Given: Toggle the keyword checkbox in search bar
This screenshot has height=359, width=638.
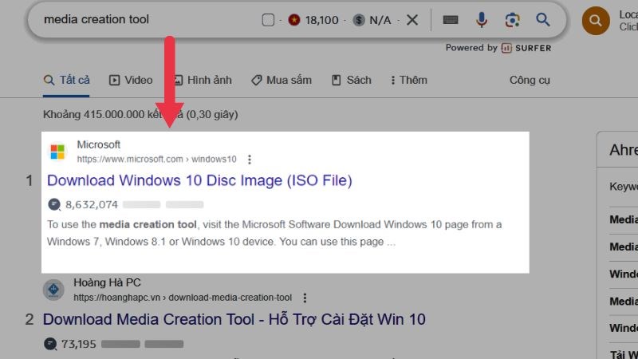Looking at the screenshot, I should [x=268, y=20].
